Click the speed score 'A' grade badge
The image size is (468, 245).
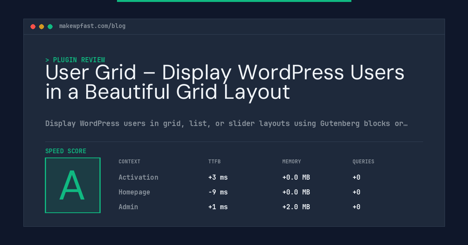[x=73, y=185]
